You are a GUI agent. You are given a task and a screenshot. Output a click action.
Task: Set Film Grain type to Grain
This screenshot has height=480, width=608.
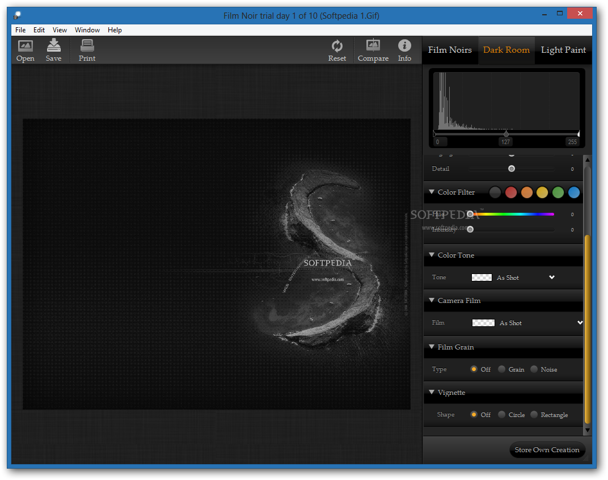[x=501, y=369]
